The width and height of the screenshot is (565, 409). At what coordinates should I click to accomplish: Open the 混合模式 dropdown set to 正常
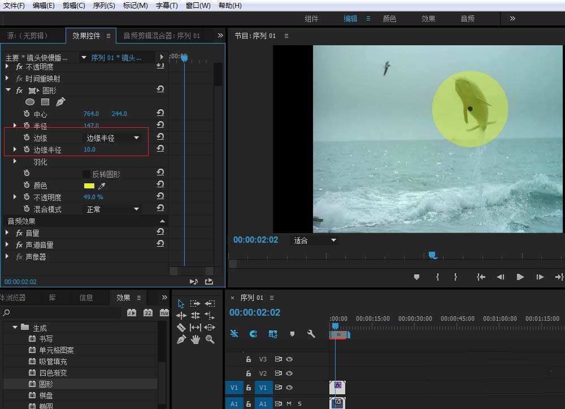112,209
